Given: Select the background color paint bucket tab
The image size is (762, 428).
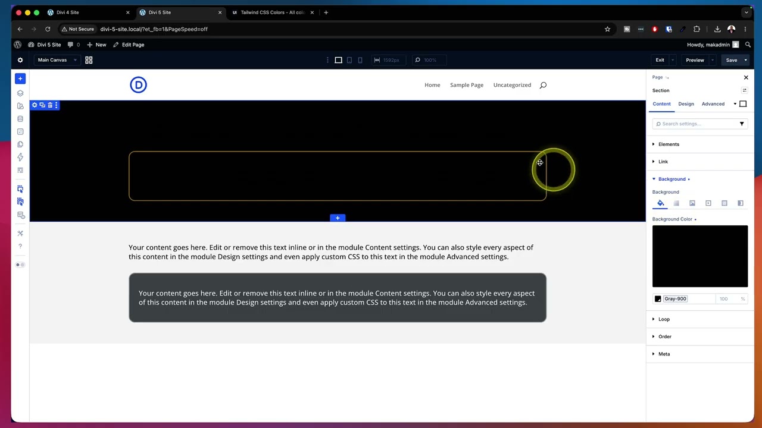Looking at the screenshot, I should coord(660,203).
